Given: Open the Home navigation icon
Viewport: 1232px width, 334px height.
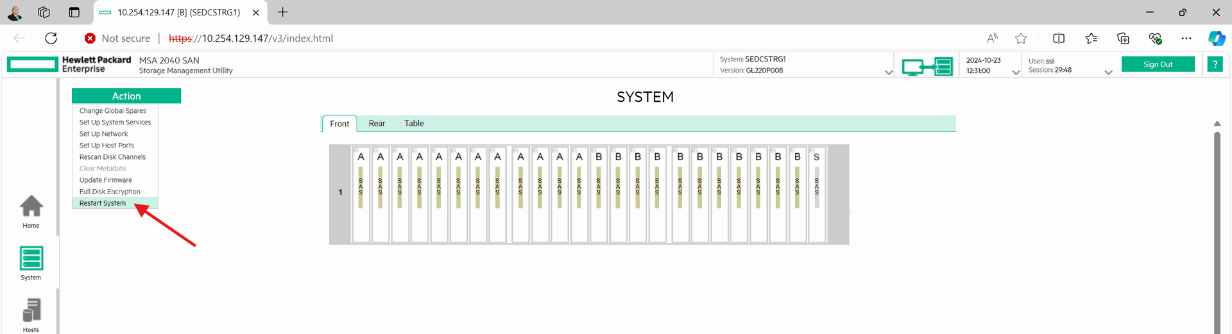Looking at the screenshot, I should pyautogui.click(x=31, y=211).
